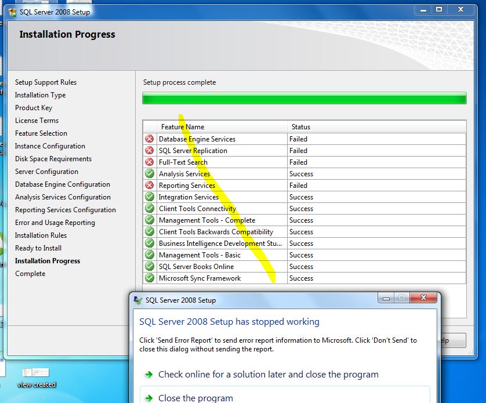
Task: Select 'Close the program' in the error dialog
Action: pos(196,397)
